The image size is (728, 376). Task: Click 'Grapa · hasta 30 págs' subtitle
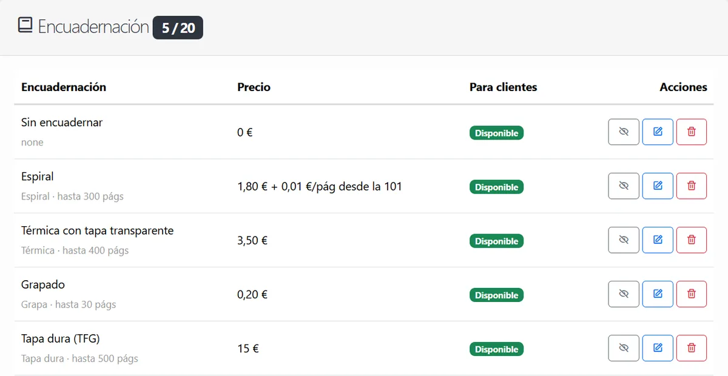tap(69, 304)
